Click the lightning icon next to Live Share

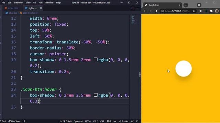coord(24,121)
